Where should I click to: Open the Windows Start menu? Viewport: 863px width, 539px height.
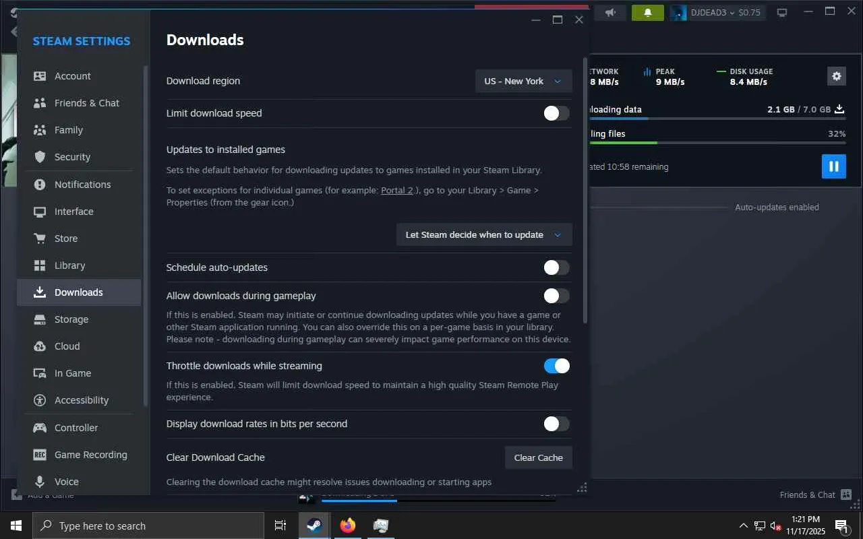(16, 526)
